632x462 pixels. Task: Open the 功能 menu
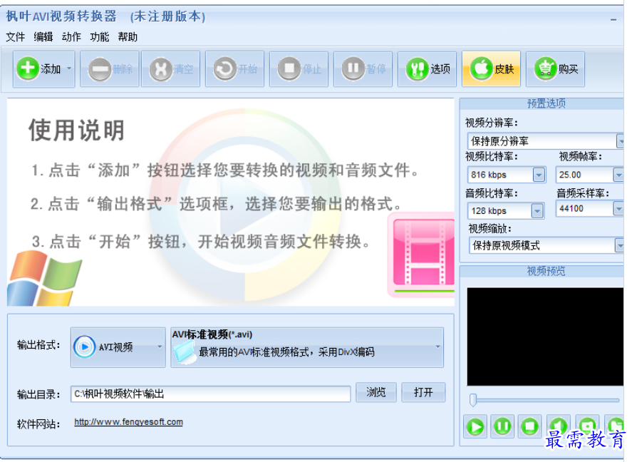point(100,37)
